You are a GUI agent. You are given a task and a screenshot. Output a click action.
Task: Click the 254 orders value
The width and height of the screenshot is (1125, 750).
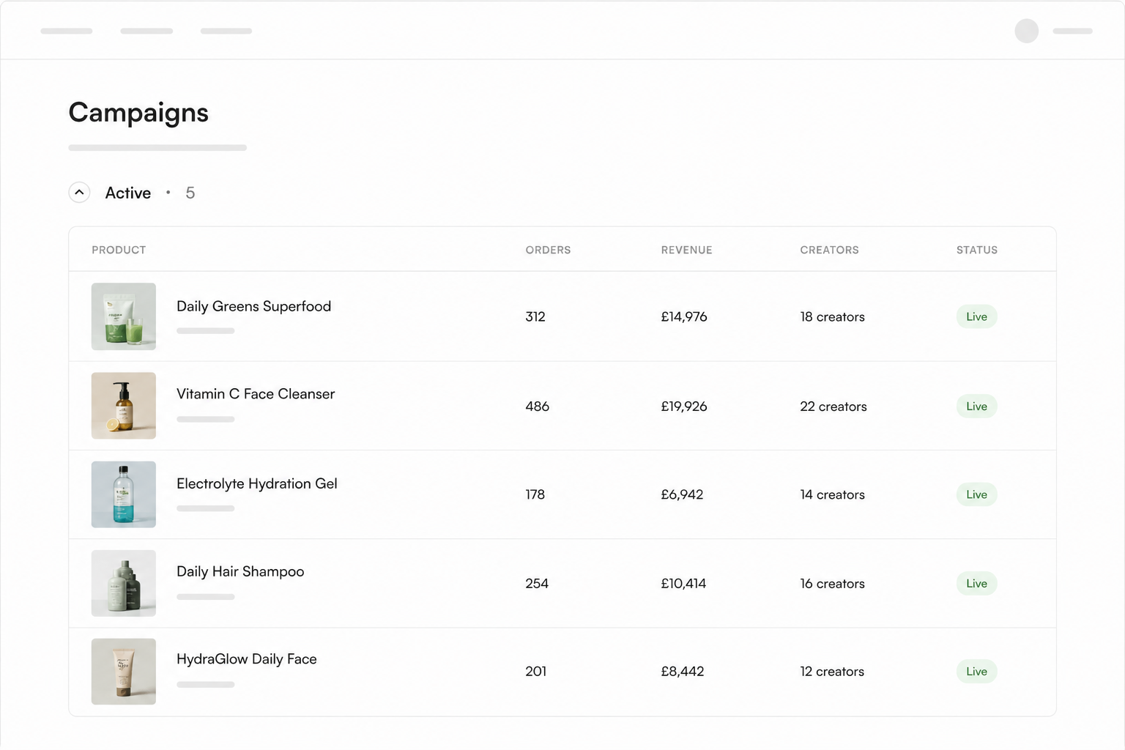point(537,584)
